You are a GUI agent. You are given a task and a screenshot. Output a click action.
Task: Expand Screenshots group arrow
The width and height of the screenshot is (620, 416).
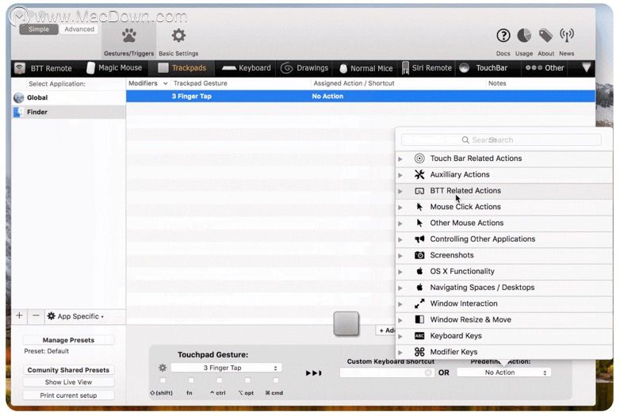400,256
